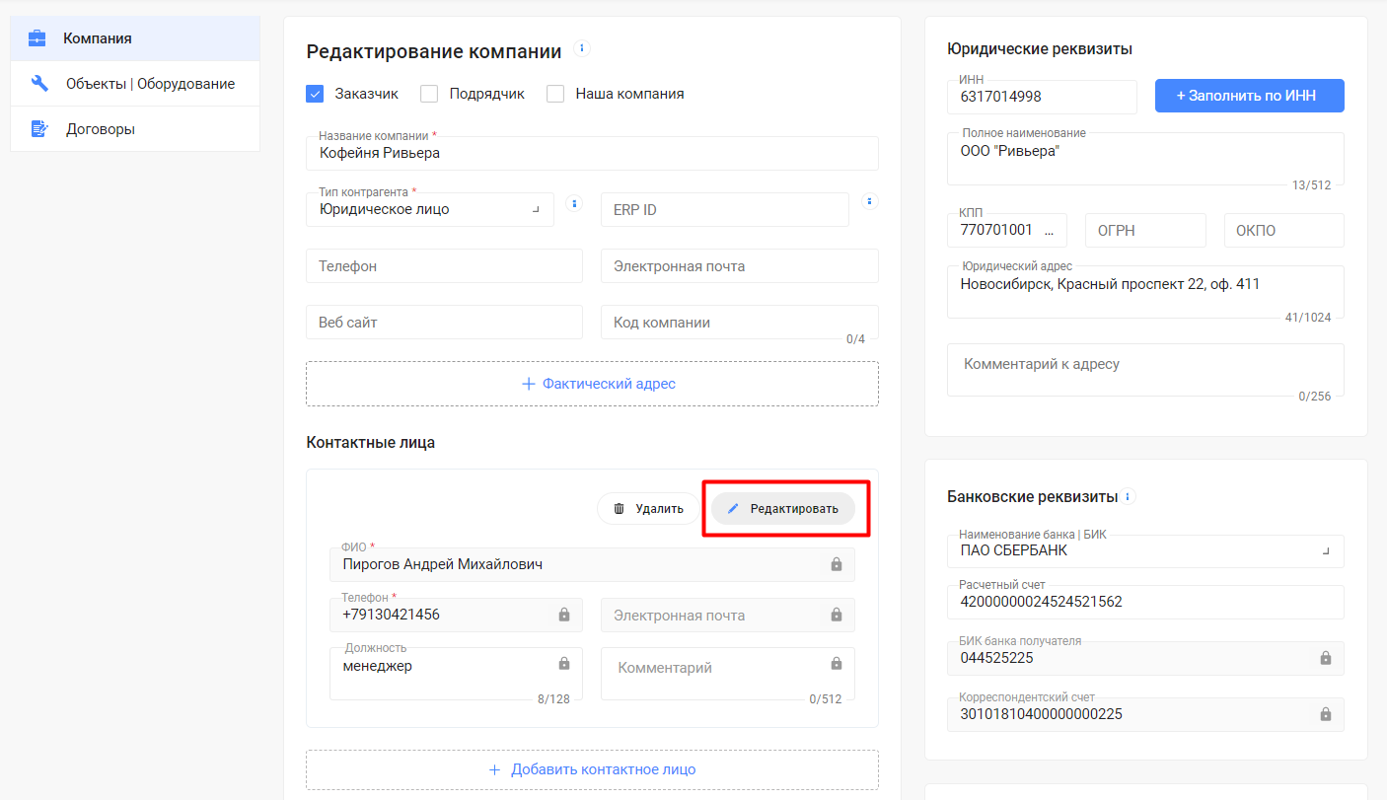The width and height of the screenshot is (1387, 800).
Task: Click Фактический адрес add button
Action: (592, 384)
